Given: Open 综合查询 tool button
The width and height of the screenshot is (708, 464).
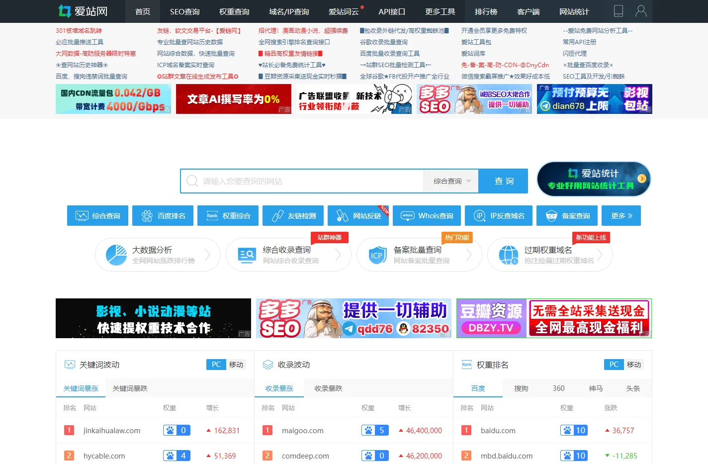Looking at the screenshot, I should [97, 215].
